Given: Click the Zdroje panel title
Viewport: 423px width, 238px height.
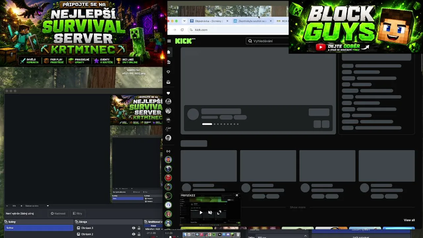Looking at the screenshot, I should [x=83, y=222].
